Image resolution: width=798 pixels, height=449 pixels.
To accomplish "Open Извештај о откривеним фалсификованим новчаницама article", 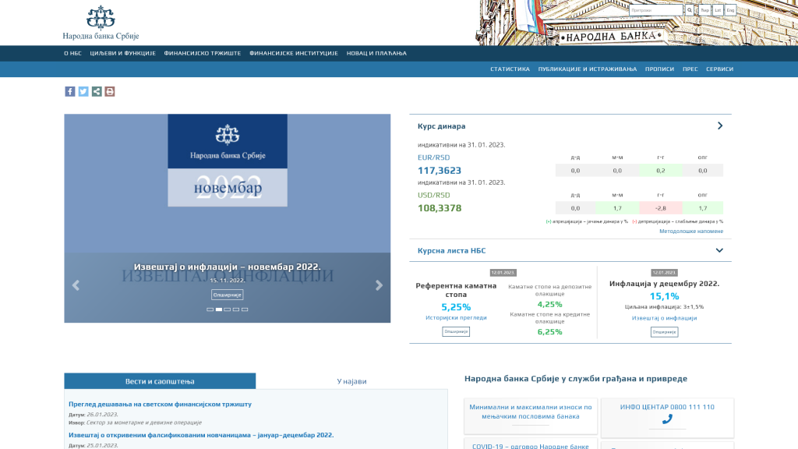I will [x=201, y=435].
